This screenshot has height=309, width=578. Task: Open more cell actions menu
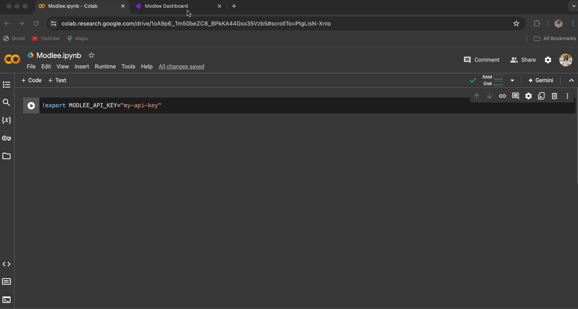tap(567, 96)
